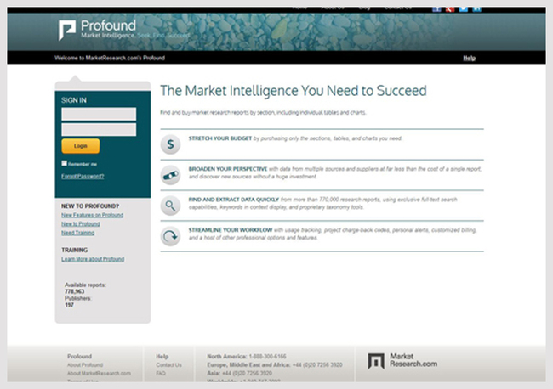The height and width of the screenshot is (389, 553).
Task: Open the Need Training link
Action: 78,233
